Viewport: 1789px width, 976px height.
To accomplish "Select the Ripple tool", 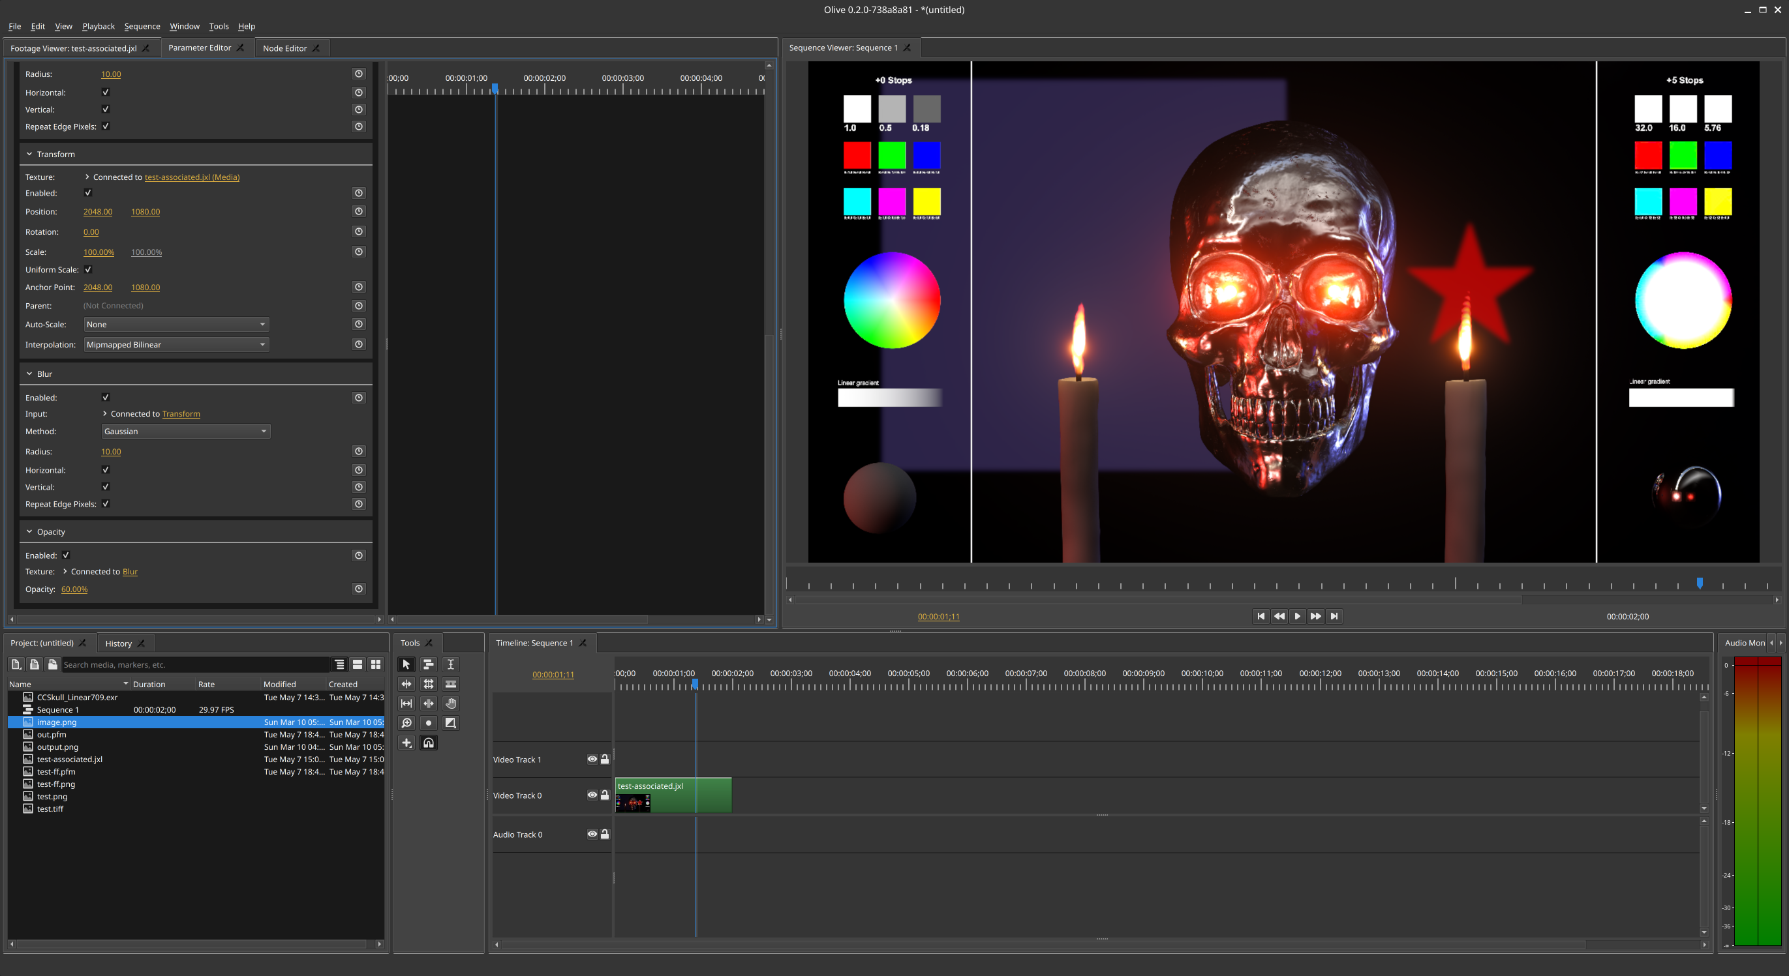I will pyautogui.click(x=406, y=684).
